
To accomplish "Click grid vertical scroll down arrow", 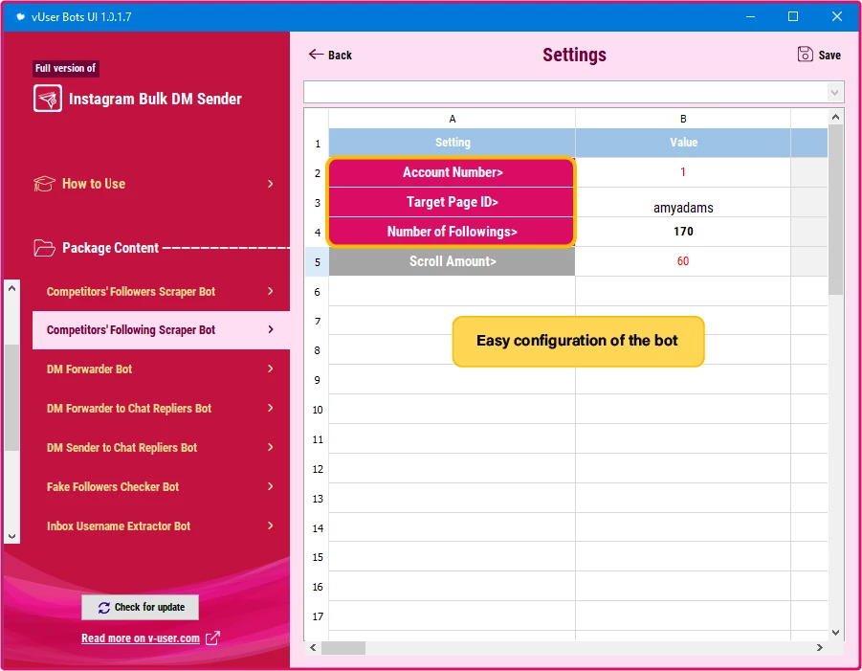I will click(835, 633).
